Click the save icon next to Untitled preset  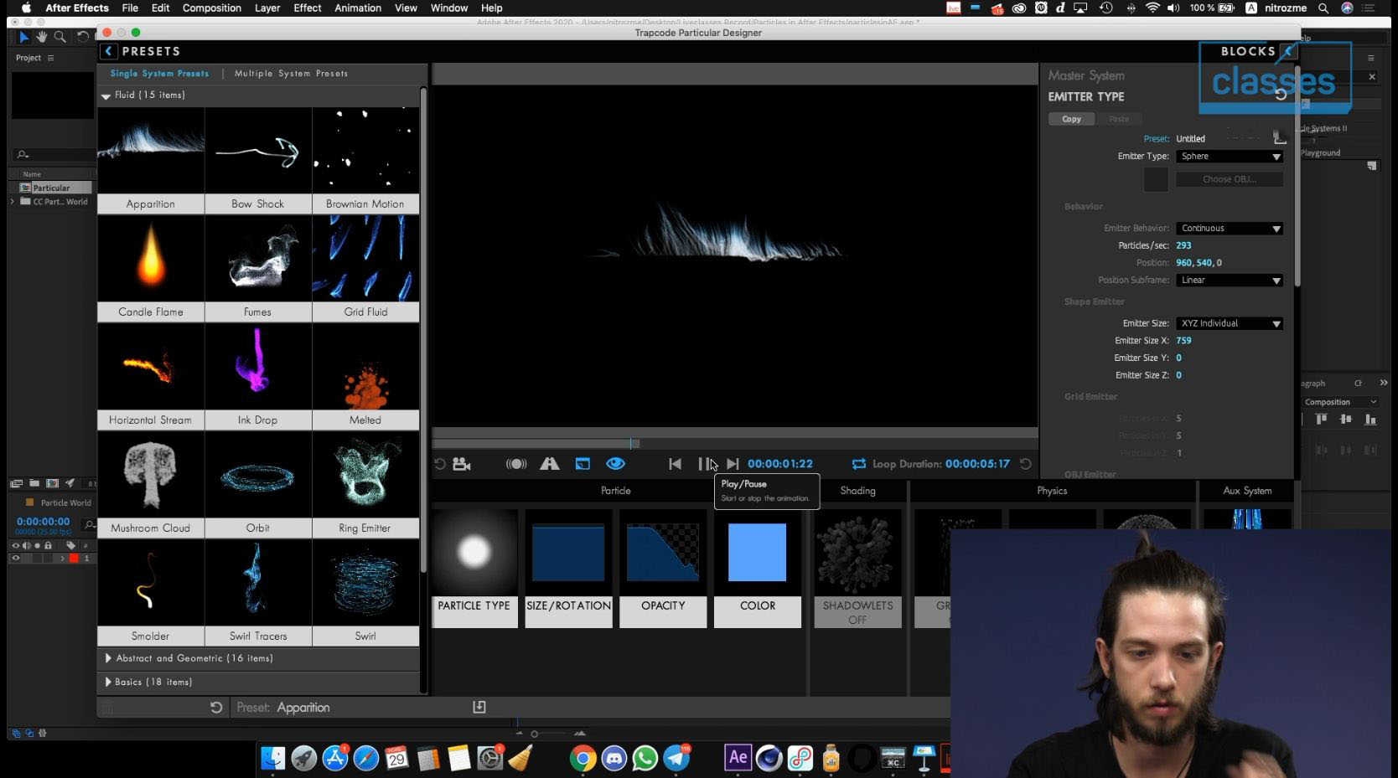pyautogui.click(x=1279, y=137)
